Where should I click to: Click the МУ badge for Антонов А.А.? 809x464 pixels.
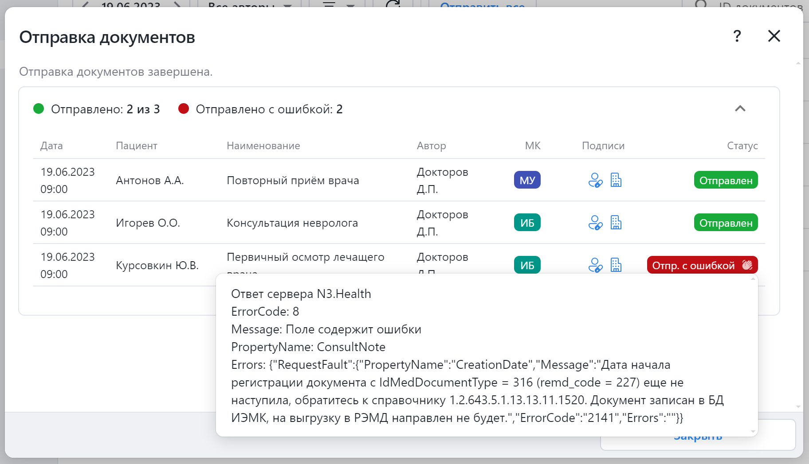[x=527, y=180]
